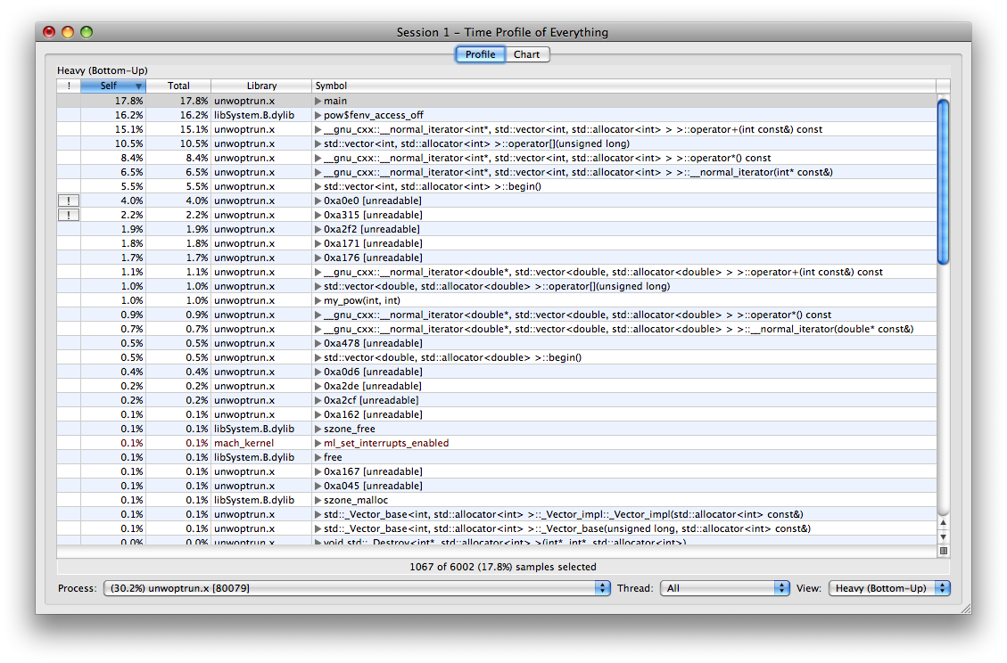Expand the main symbol row
The width and height of the screenshot is (1007, 663).
click(x=318, y=101)
